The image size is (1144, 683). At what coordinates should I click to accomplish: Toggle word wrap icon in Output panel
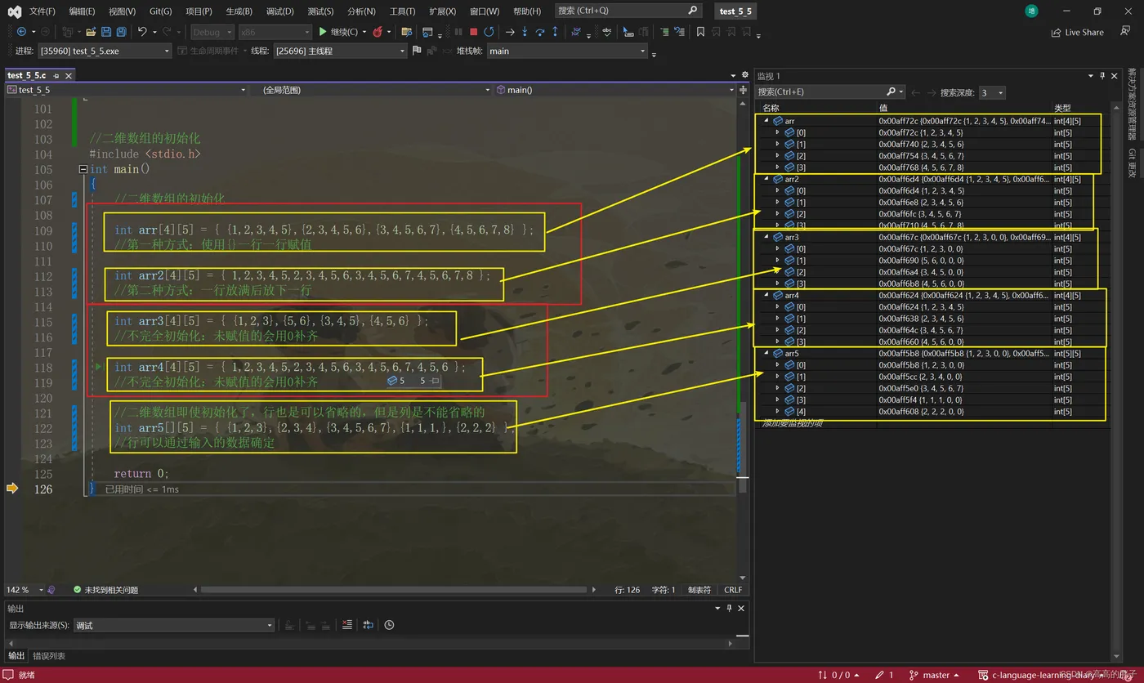(x=369, y=625)
